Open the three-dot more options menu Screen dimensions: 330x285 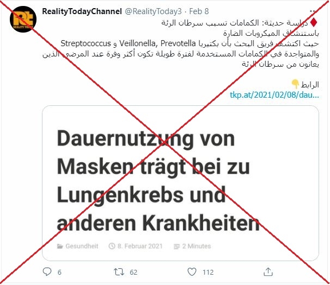314,11
